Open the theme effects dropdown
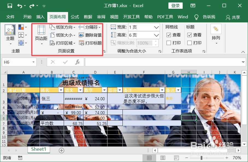 coord(22,43)
